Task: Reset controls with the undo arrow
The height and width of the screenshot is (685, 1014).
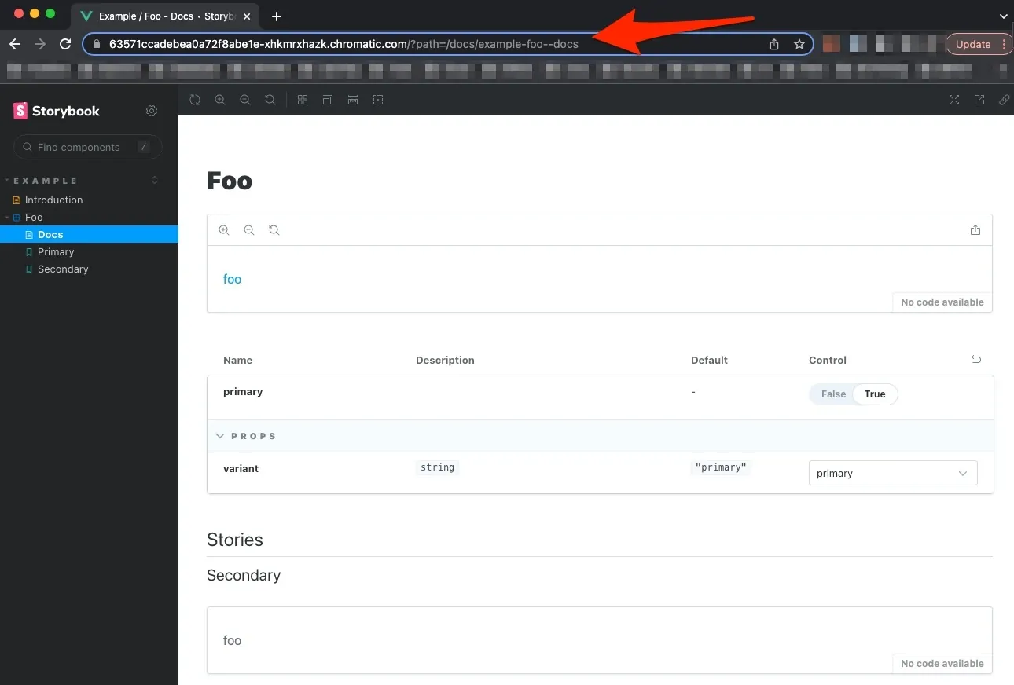Action: pyautogui.click(x=976, y=359)
